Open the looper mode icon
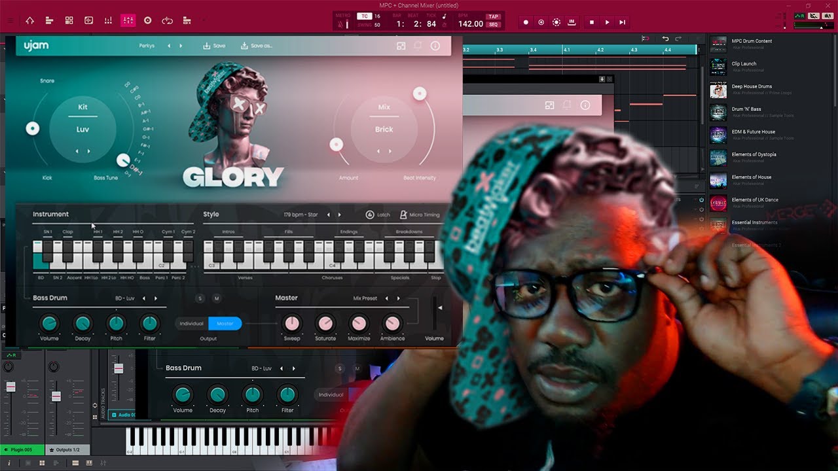Viewport: 838px width, 471px height. [167, 21]
